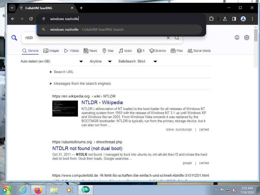Switch to the It category tab
260x195 pixels.
tap(141, 51)
